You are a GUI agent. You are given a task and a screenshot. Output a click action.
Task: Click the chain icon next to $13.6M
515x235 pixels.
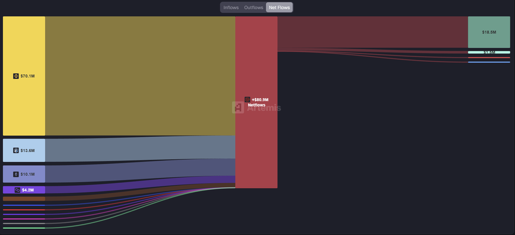pos(16,150)
